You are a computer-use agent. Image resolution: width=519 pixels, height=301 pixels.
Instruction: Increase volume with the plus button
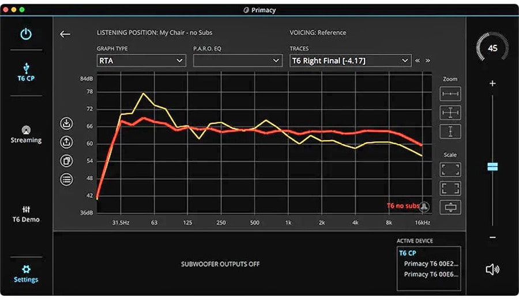(x=492, y=84)
